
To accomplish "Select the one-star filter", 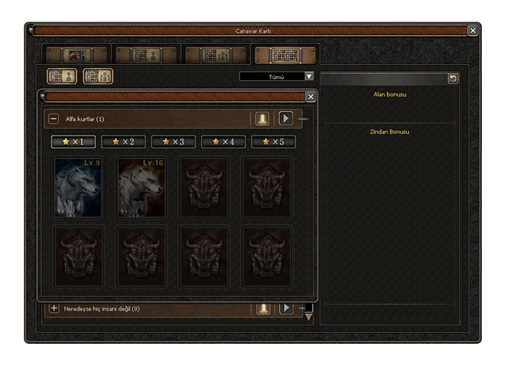I will coord(74,142).
